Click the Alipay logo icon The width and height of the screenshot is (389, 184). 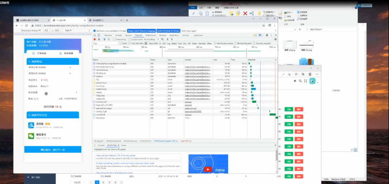pos(31,126)
